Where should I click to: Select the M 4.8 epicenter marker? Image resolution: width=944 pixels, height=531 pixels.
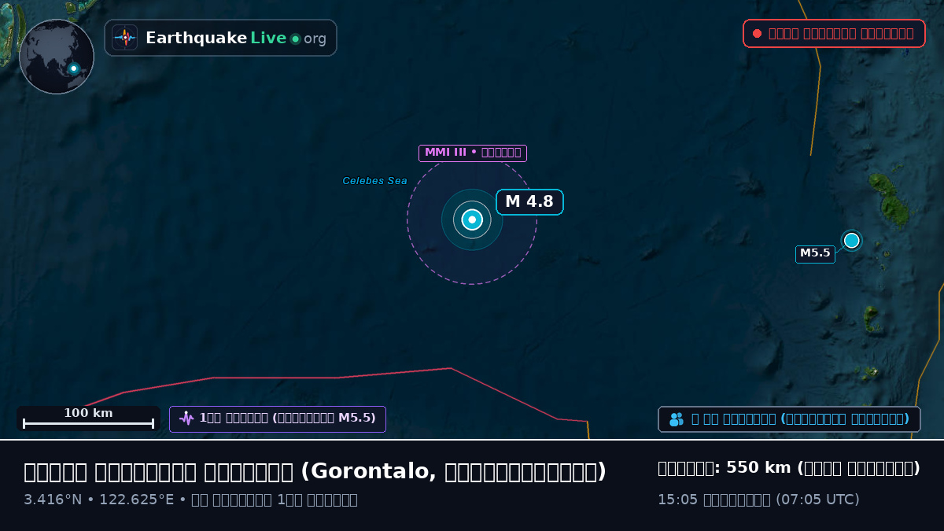click(x=472, y=219)
